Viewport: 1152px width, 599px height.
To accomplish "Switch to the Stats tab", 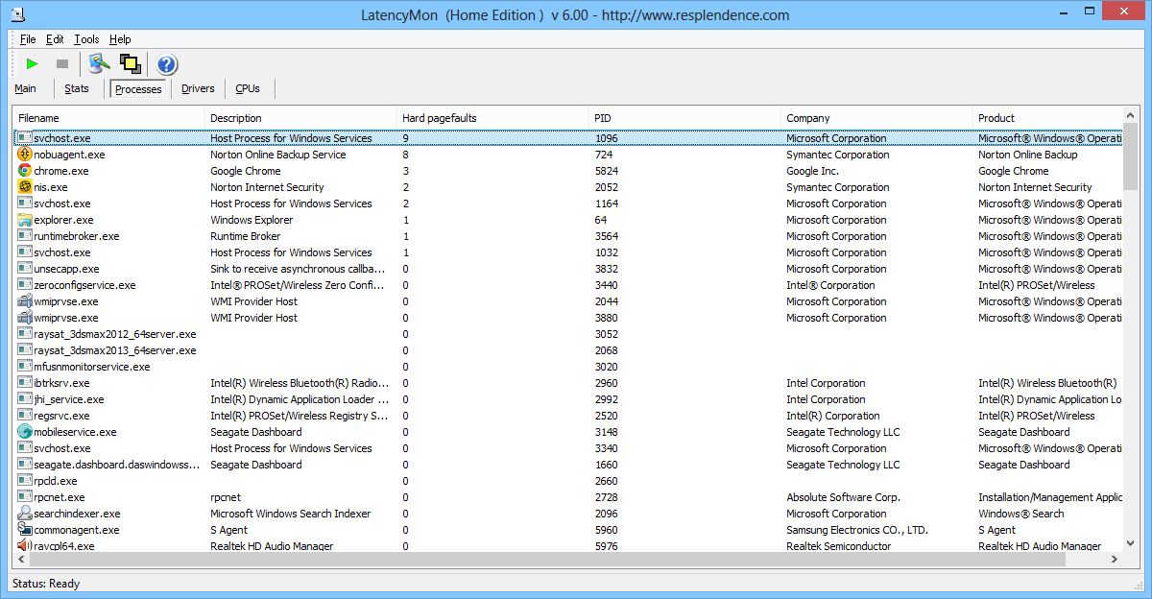I will (x=77, y=88).
